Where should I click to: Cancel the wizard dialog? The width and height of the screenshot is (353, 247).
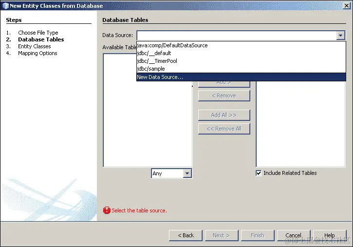(x=294, y=235)
